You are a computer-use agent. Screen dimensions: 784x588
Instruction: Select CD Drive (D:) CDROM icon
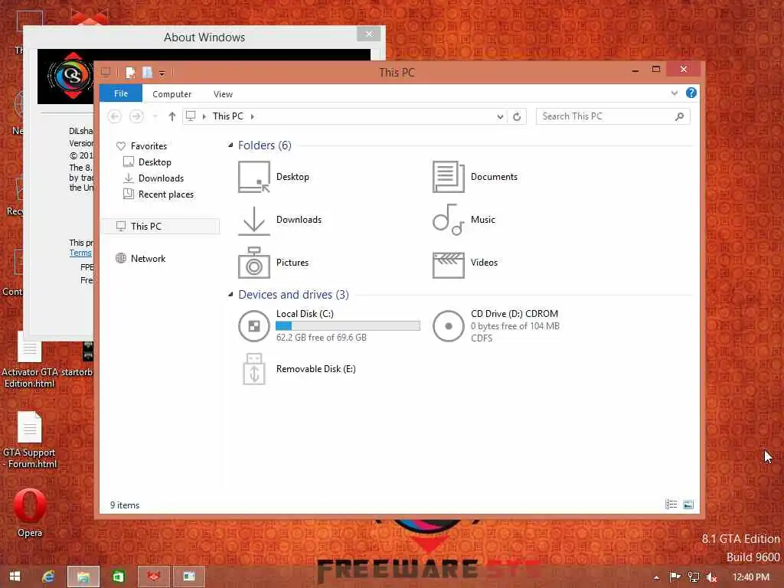pos(448,326)
